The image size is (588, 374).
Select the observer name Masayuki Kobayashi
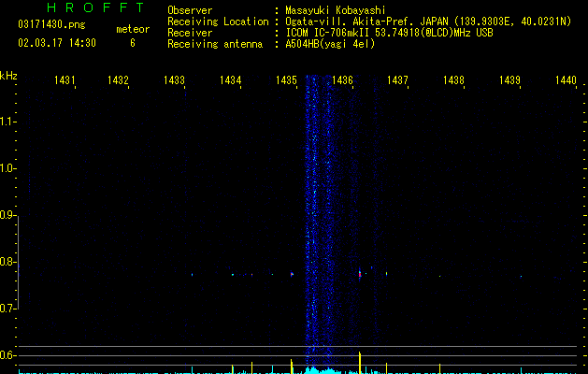[336, 10]
